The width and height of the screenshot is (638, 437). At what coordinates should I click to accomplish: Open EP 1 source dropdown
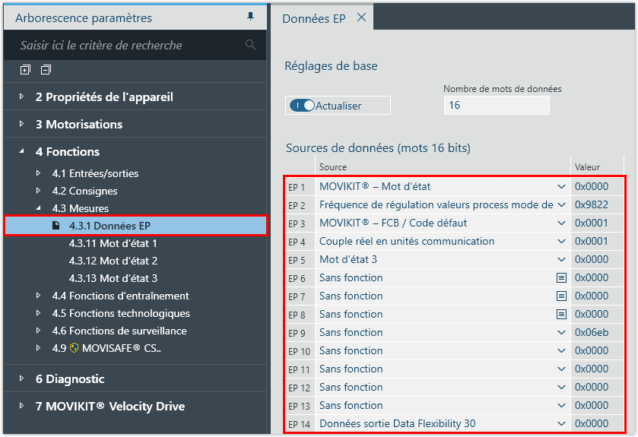tap(561, 187)
